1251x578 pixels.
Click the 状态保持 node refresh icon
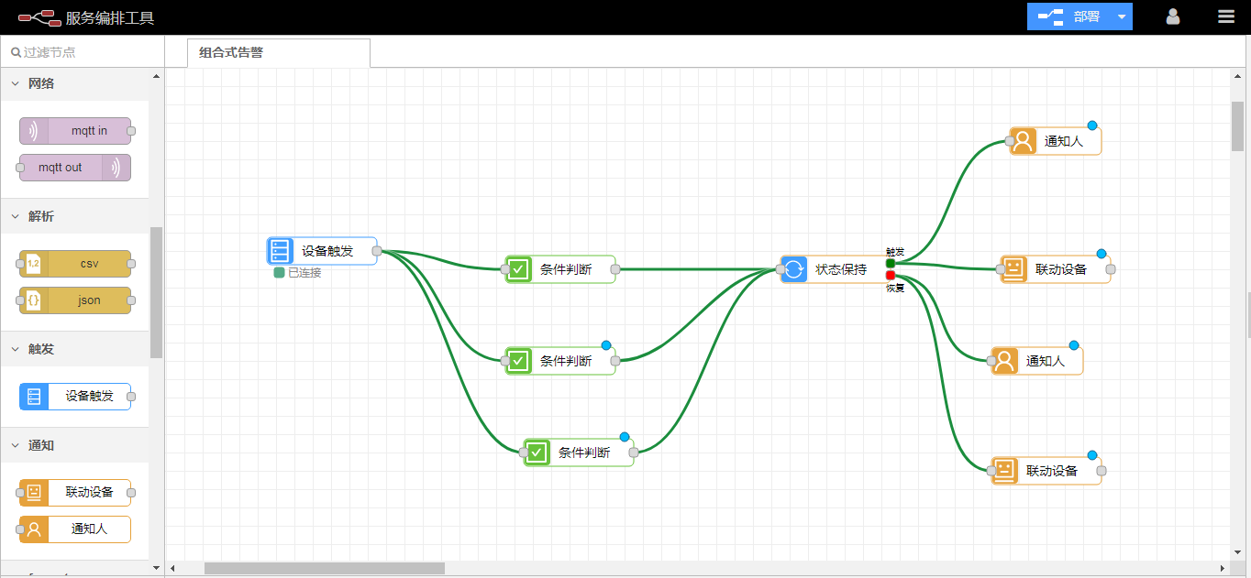tap(794, 269)
